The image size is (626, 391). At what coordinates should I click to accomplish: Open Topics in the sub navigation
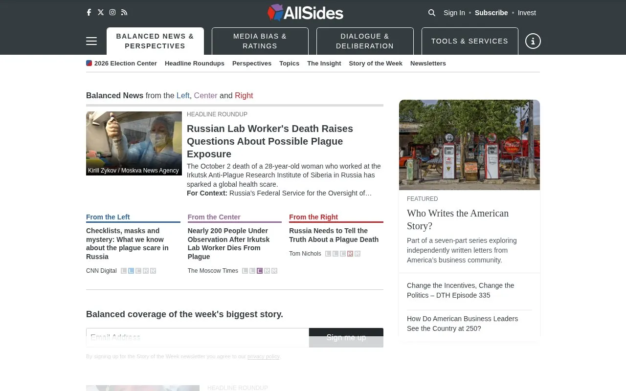click(289, 64)
